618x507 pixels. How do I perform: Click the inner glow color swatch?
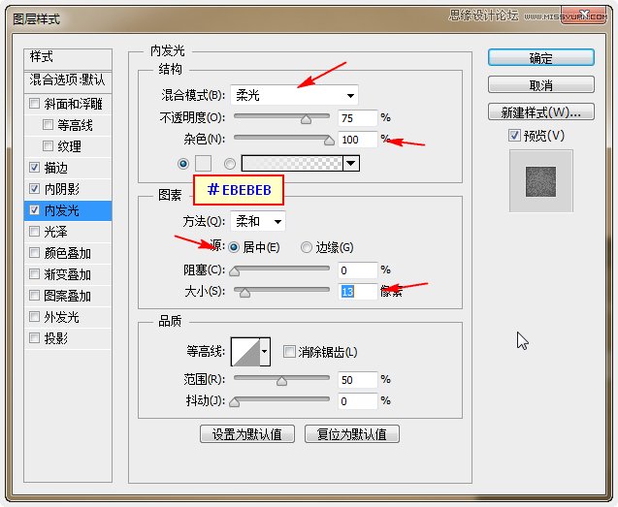204,164
